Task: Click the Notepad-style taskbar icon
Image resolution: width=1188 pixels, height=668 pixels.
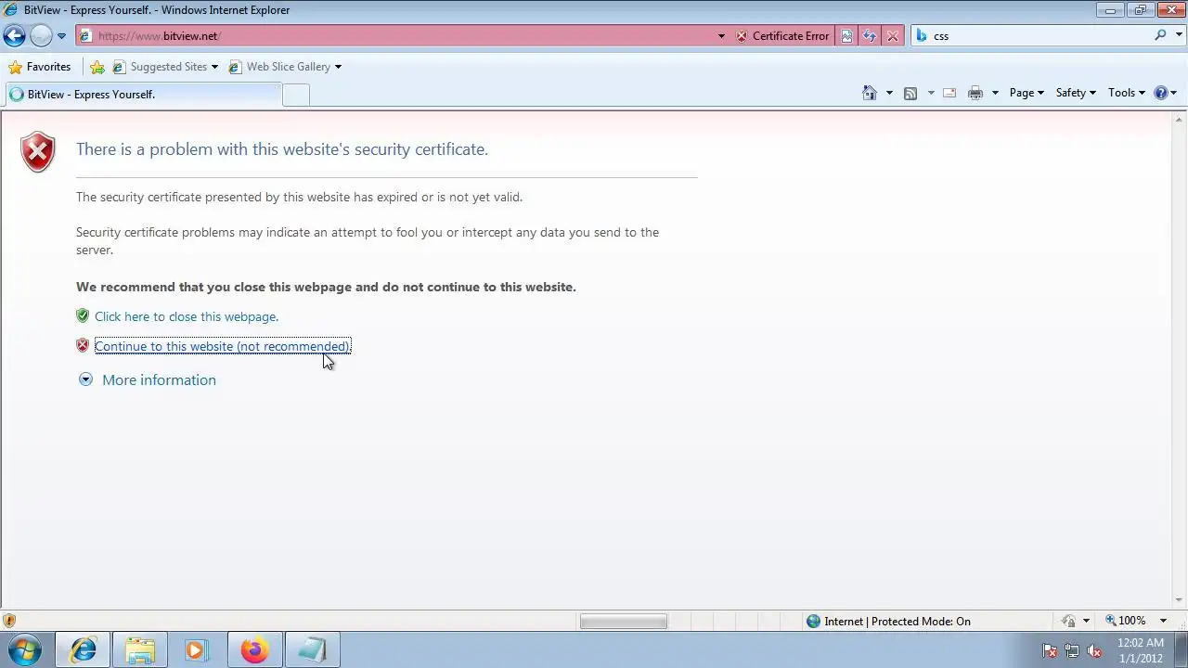Action: tap(311, 650)
